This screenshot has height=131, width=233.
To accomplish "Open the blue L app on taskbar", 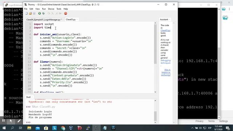I will (54, 128).
